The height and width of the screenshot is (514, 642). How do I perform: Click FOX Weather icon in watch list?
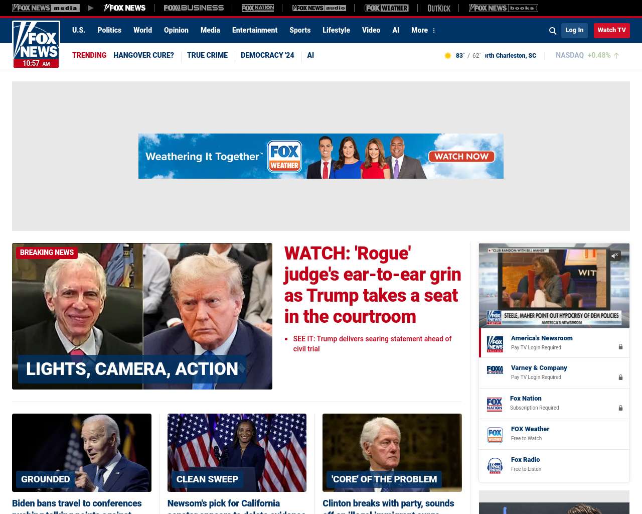point(495,435)
